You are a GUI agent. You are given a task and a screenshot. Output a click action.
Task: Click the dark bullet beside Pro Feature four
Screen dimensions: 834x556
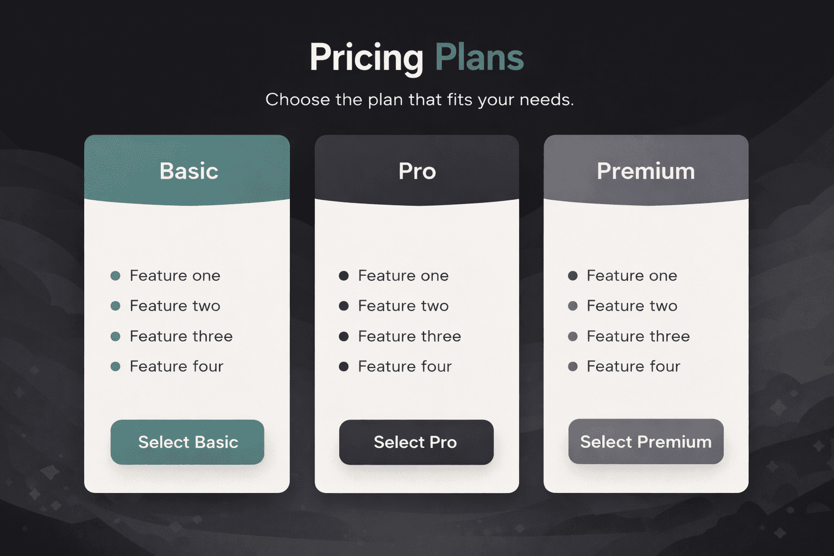pyautogui.click(x=344, y=367)
